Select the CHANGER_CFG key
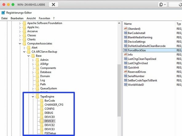Image resolution: width=182 pixels, height=136 pixels. click(54, 105)
